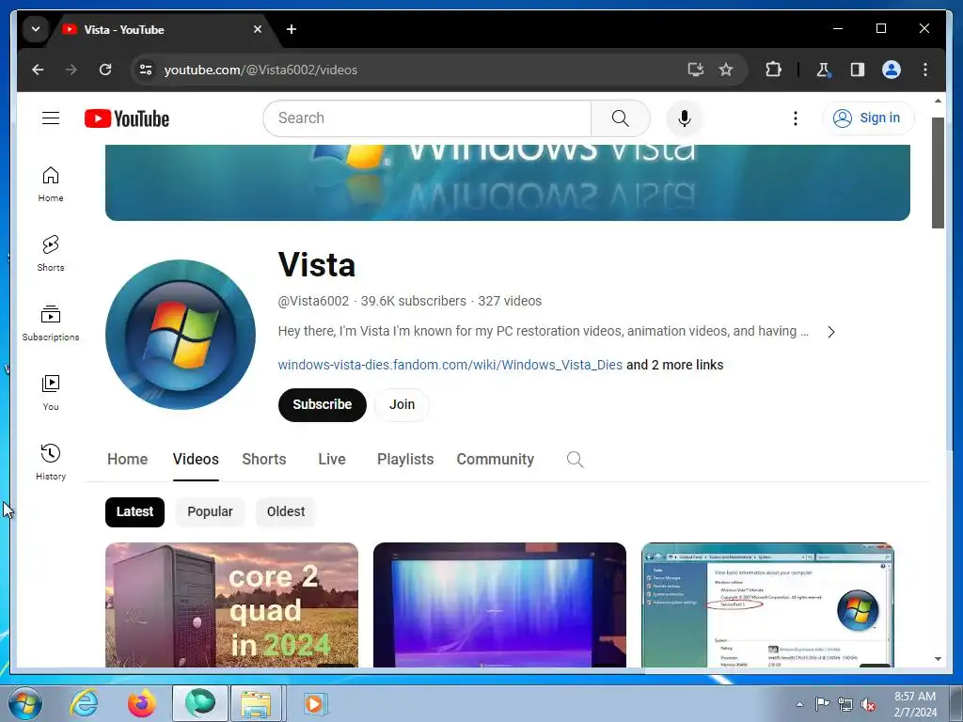Go to Home in the sidebar
Screen dimensions: 963x722
[x=51, y=184]
